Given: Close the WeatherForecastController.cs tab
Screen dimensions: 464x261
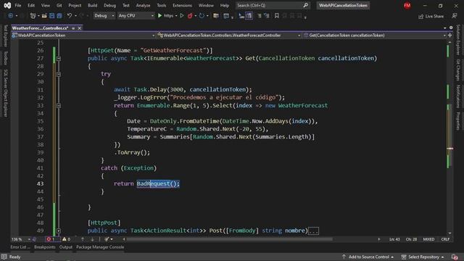Looking at the screenshot, I should [79, 28].
